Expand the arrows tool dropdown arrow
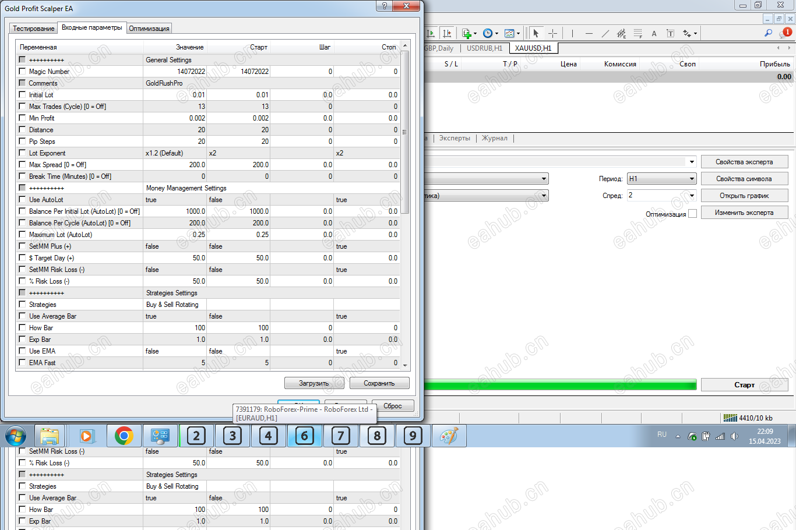 pos(695,33)
